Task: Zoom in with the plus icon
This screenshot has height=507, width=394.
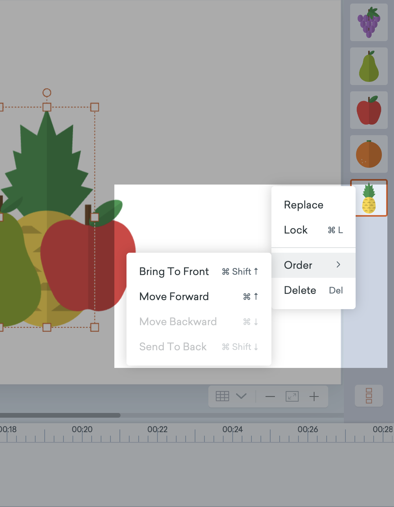Action: (x=314, y=397)
